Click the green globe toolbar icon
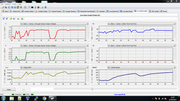Viewport: 180px width, 101px height. (6, 7)
